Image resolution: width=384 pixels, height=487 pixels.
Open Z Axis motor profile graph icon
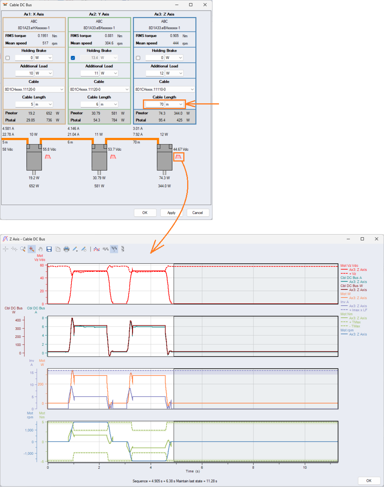178,157
